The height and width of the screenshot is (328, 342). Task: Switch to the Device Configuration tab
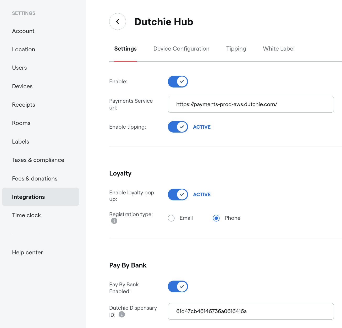click(x=181, y=48)
